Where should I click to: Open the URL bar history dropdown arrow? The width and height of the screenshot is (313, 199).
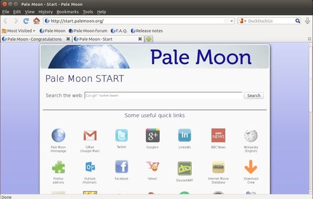(232, 21)
